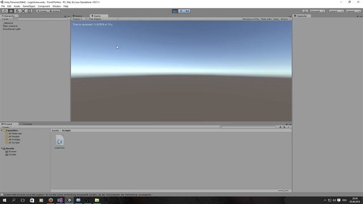Select the Hierarchy tab
363x204 pixels.
click(x=9, y=16)
